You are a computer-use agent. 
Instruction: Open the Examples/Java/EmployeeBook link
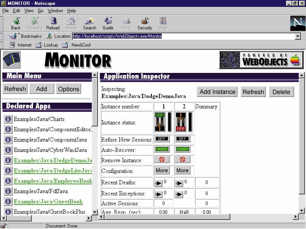53,181
